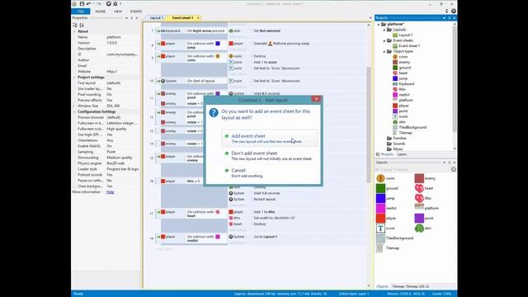Click TiledBackground icon in Objects panel
528x297 pixels.
(x=380, y=238)
